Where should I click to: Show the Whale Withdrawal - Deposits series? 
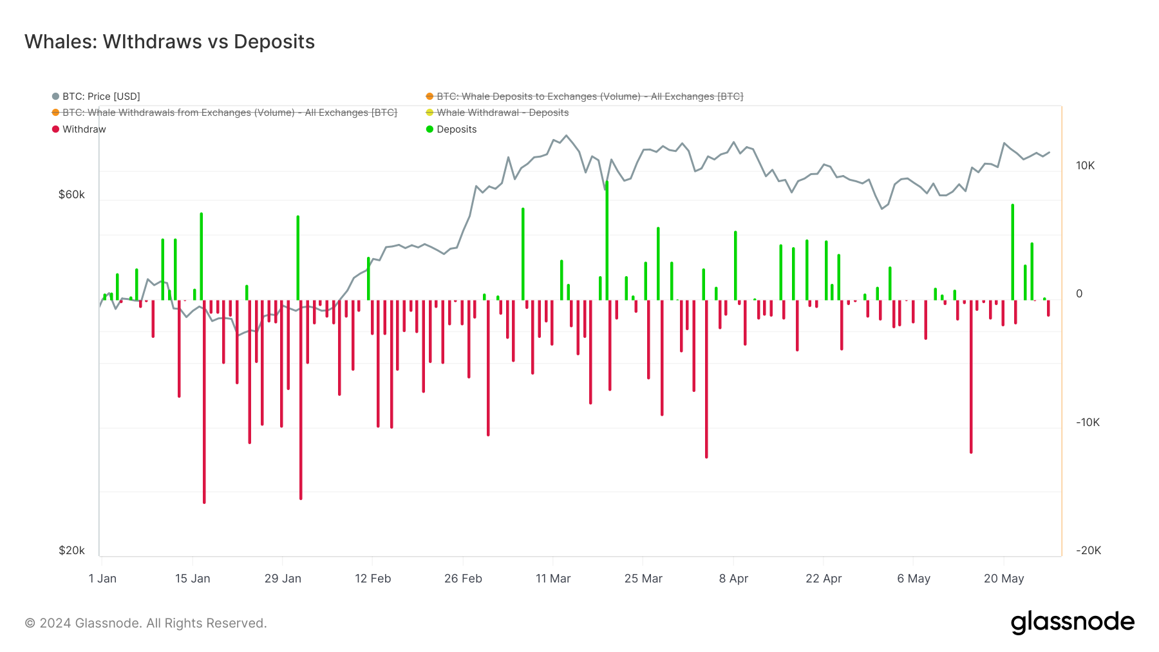click(503, 112)
